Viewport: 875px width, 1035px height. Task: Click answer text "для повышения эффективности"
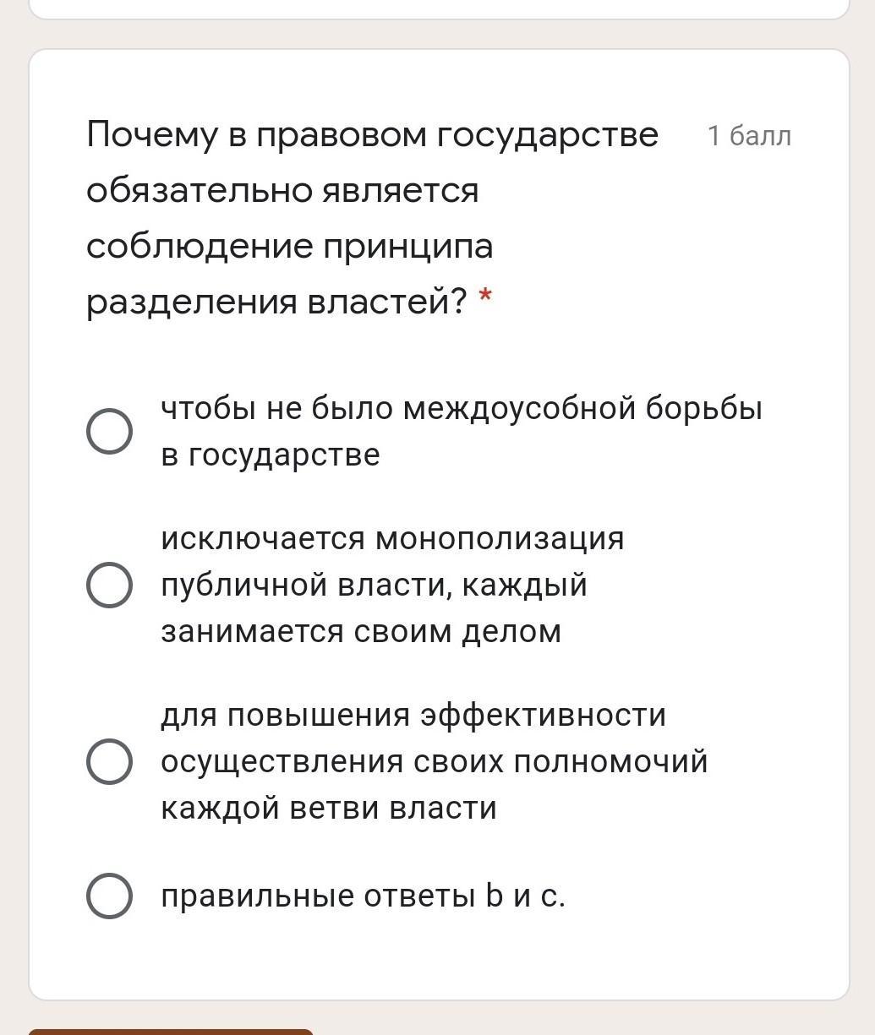(x=413, y=716)
